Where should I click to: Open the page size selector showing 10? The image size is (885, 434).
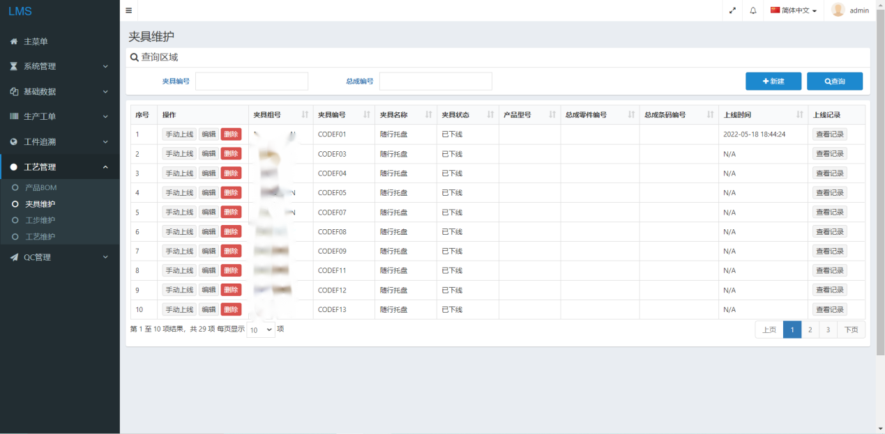tap(261, 330)
